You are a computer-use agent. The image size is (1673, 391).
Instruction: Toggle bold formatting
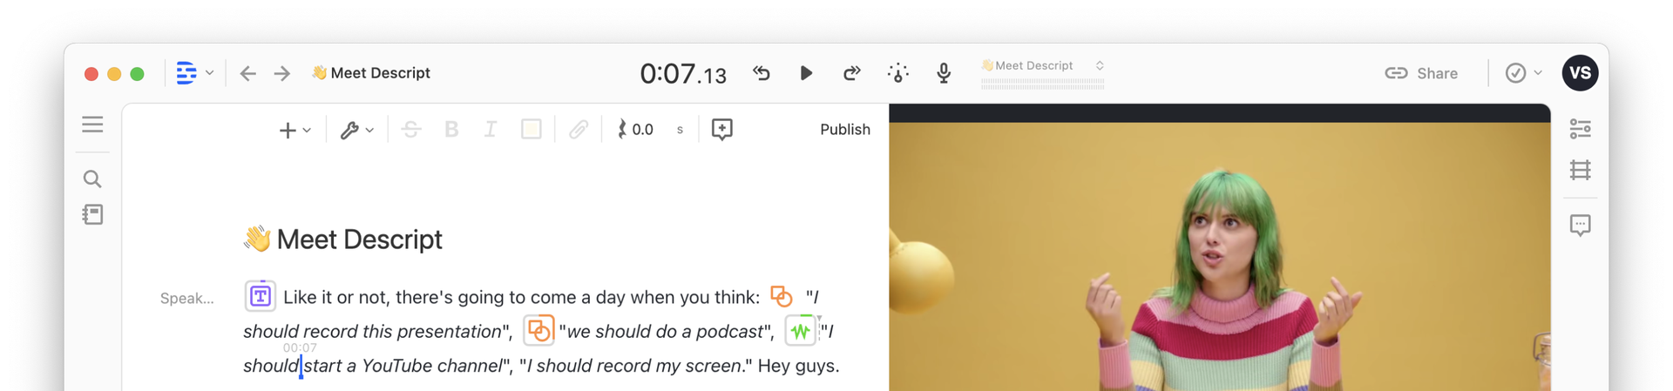click(x=451, y=130)
